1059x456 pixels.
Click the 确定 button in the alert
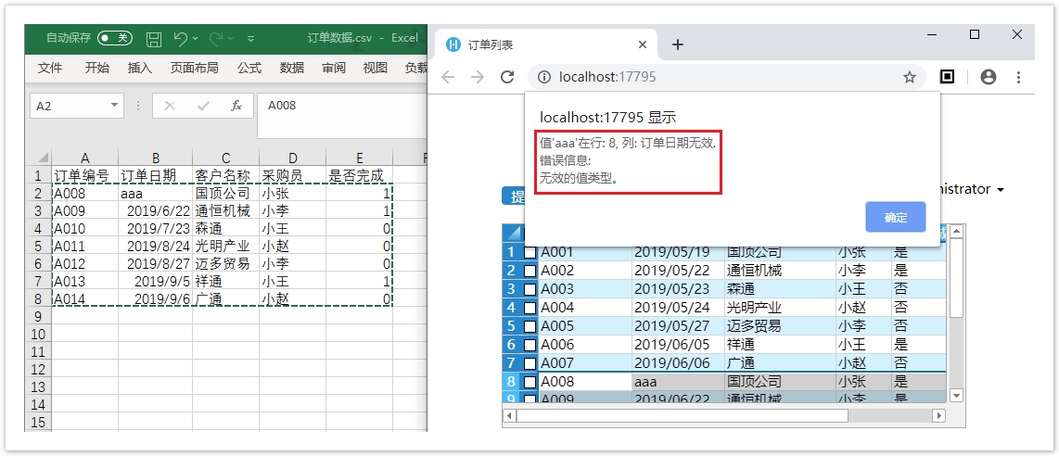(x=896, y=218)
